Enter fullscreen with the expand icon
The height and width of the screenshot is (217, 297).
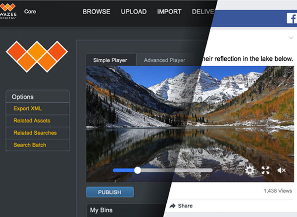[265, 170]
